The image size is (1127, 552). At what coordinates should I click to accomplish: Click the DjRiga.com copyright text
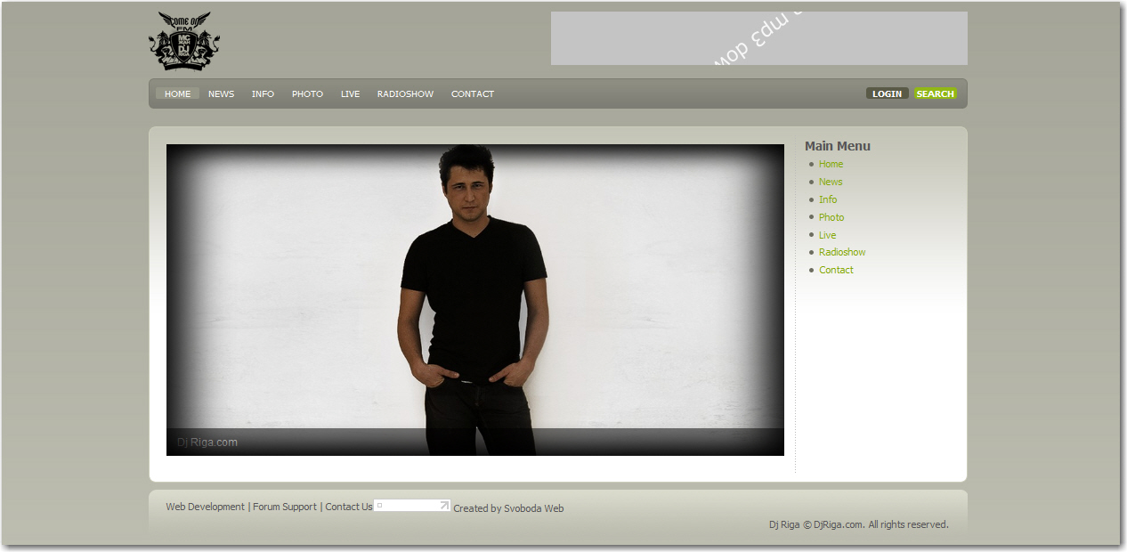[x=859, y=524]
